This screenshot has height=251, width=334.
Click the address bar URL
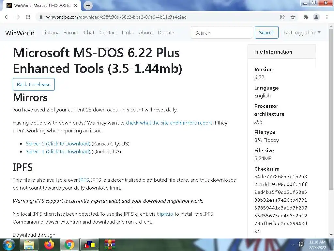[116, 17]
